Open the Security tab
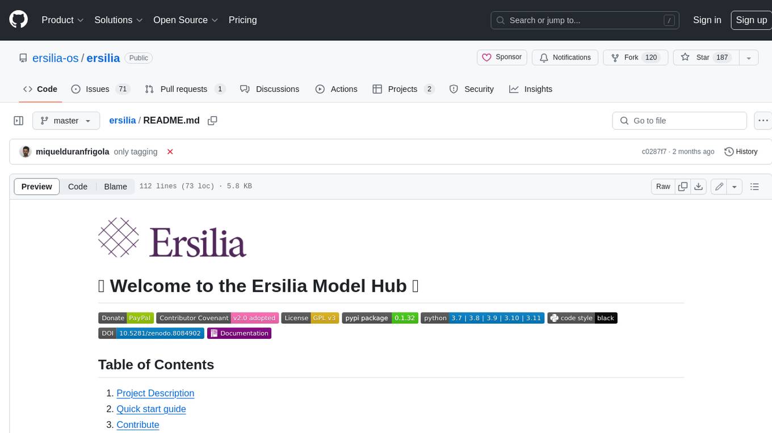Viewport: 772px width, 433px height. (x=471, y=89)
